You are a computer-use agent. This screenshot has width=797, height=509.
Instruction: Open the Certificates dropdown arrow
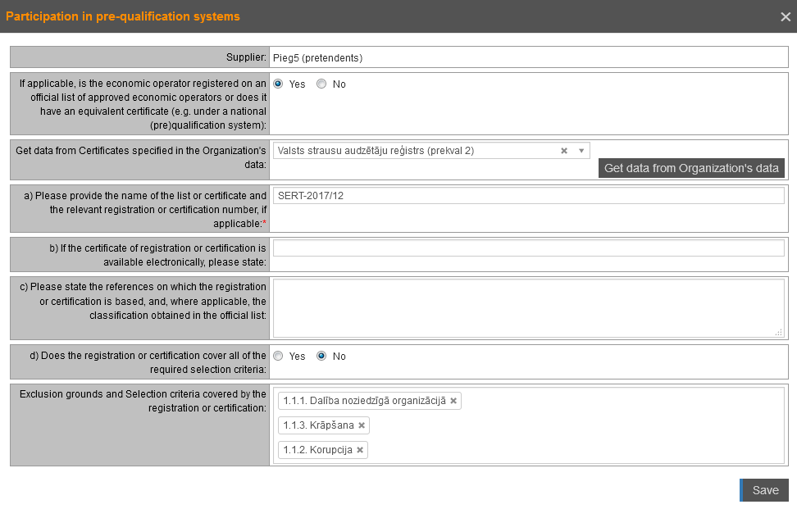[581, 151]
